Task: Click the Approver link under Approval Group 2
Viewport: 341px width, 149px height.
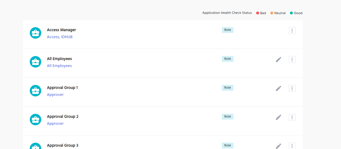Action: click(55, 124)
